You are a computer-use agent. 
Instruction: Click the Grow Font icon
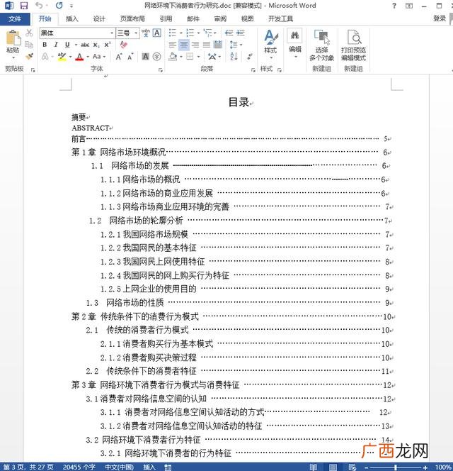[x=119, y=57]
